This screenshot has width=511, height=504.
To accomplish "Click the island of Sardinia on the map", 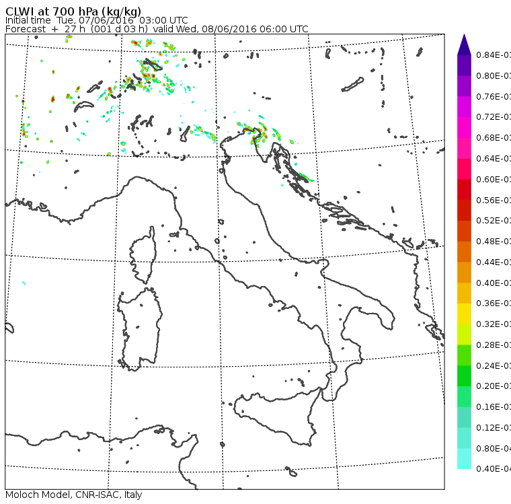I will tap(141, 330).
